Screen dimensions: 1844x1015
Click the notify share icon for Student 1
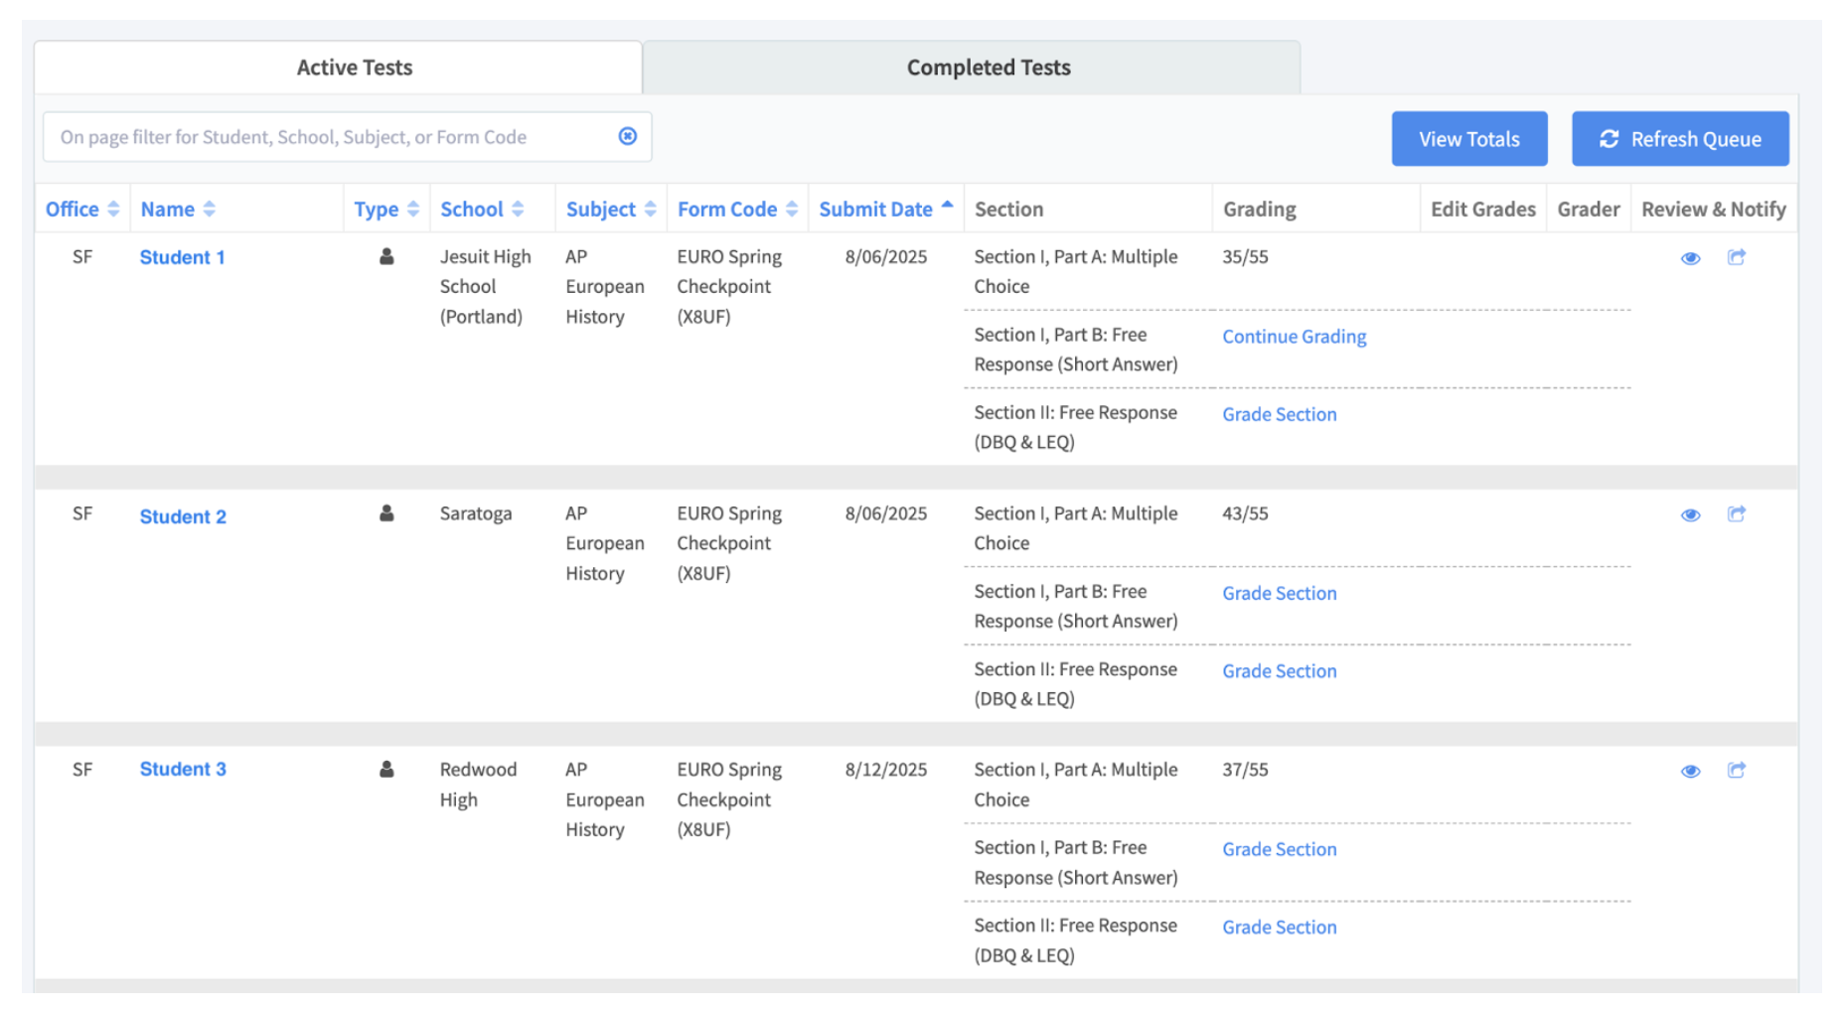(x=1736, y=257)
